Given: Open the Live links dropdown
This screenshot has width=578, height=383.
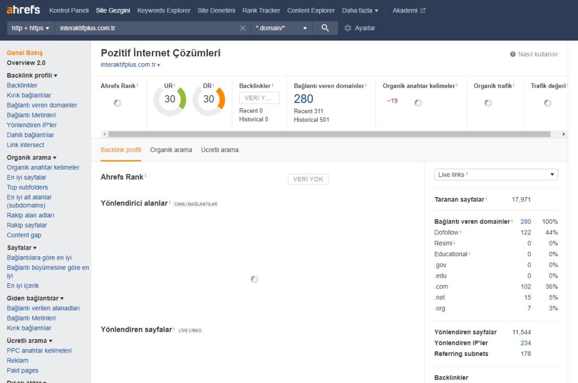Looking at the screenshot, I should click(496, 175).
